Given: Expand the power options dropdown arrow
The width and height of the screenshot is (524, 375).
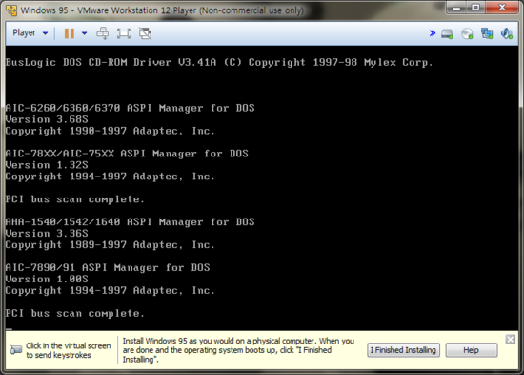Looking at the screenshot, I should coord(84,33).
